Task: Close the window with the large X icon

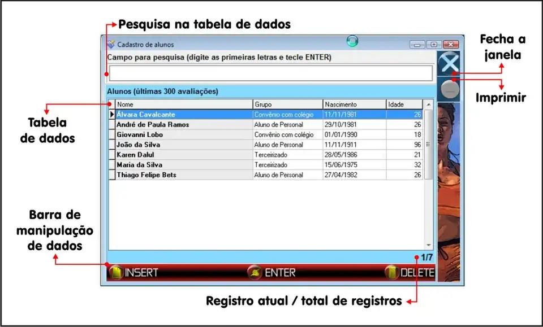Action: coord(450,63)
